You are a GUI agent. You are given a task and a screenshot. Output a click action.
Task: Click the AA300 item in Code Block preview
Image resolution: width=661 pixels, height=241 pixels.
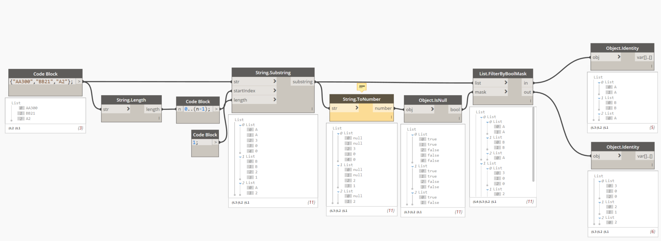(x=31, y=108)
